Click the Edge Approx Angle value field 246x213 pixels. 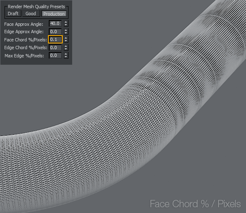tap(55, 32)
